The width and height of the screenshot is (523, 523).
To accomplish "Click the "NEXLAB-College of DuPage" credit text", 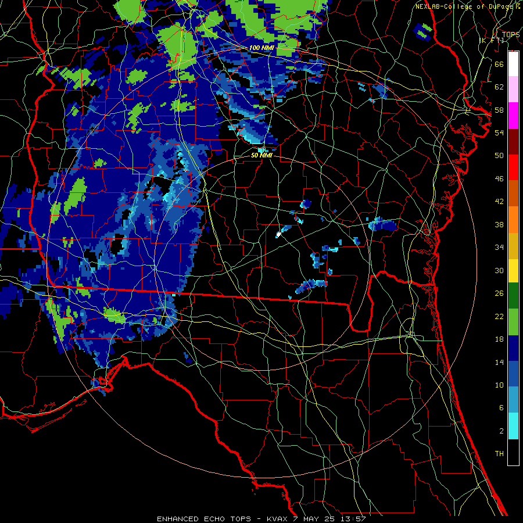I will pyautogui.click(x=465, y=6).
